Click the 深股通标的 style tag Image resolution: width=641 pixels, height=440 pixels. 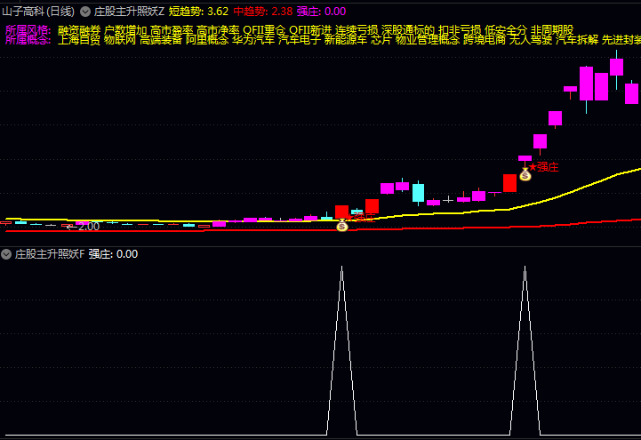point(408,30)
